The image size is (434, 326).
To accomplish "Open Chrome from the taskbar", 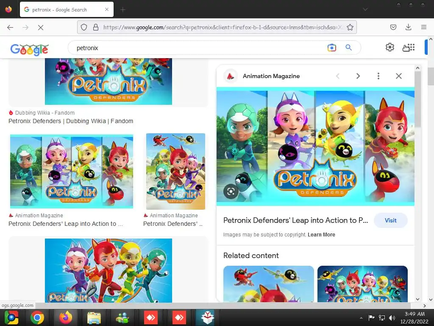I will pyautogui.click(x=37, y=318).
